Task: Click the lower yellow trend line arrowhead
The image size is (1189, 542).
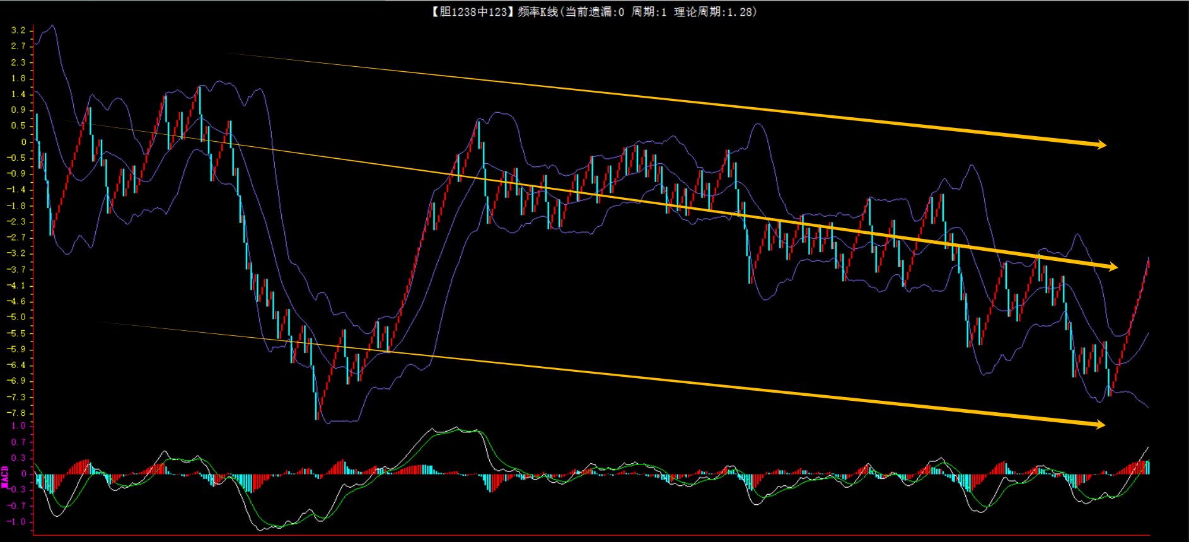Action: click(x=1099, y=425)
